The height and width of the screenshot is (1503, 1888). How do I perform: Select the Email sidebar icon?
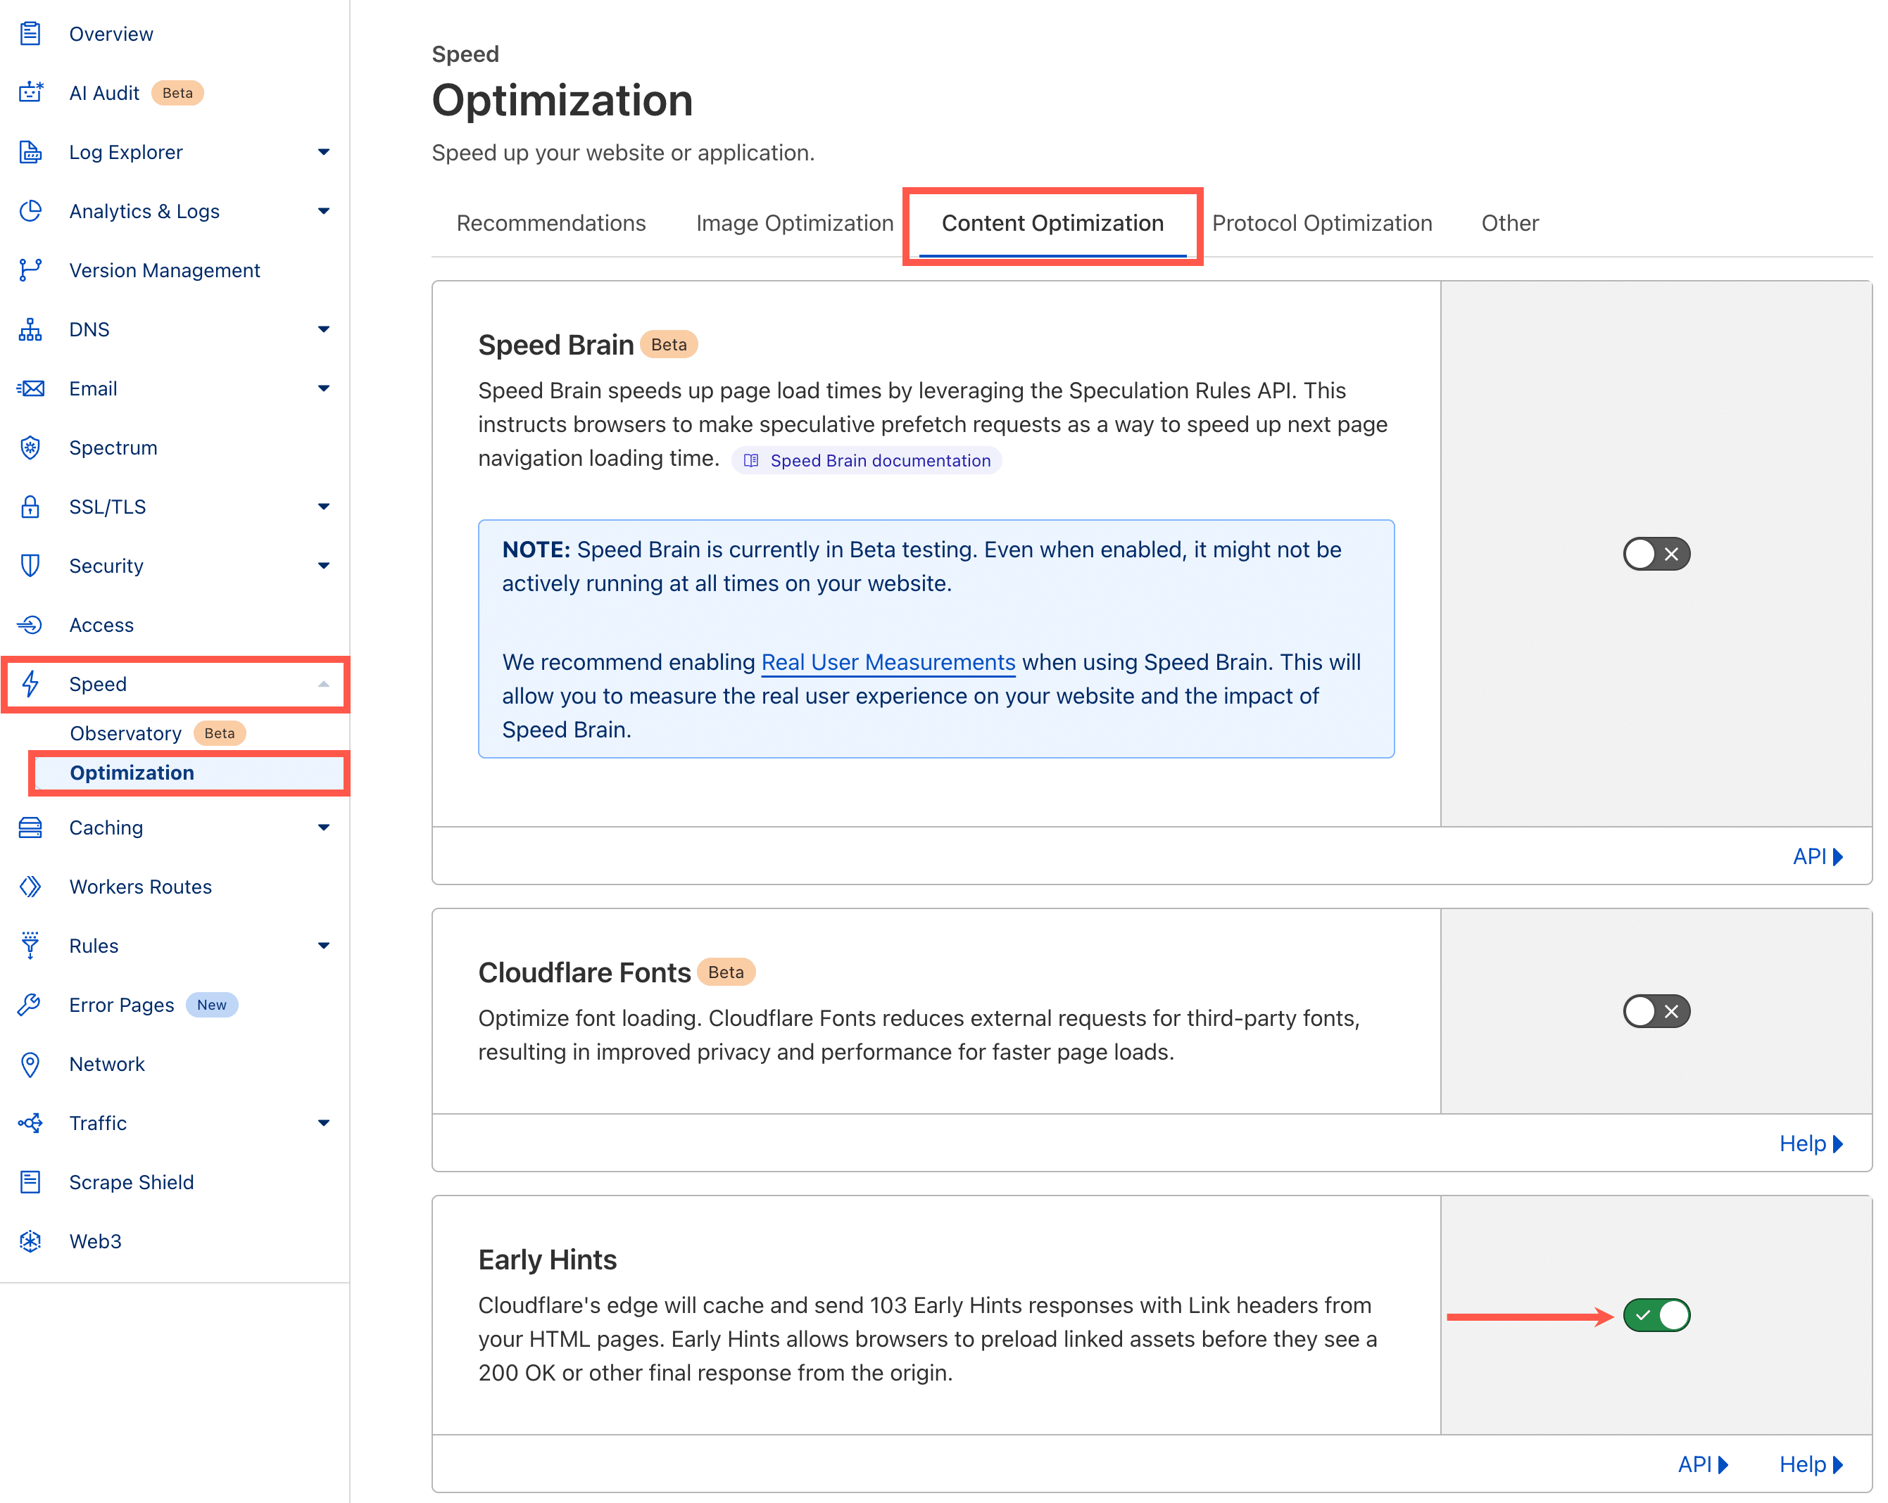pyautogui.click(x=31, y=388)
